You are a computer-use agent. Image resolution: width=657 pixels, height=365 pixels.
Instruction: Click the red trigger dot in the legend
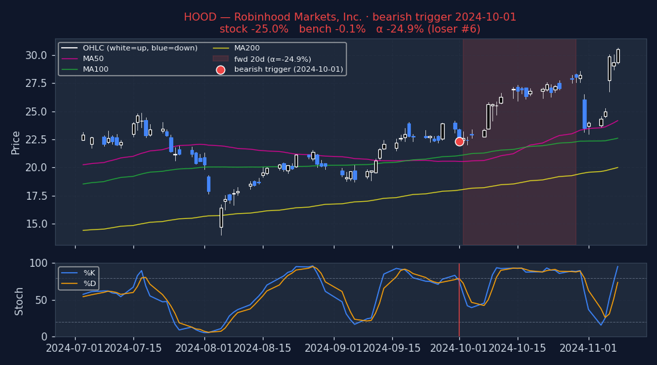tap(220, 70)
